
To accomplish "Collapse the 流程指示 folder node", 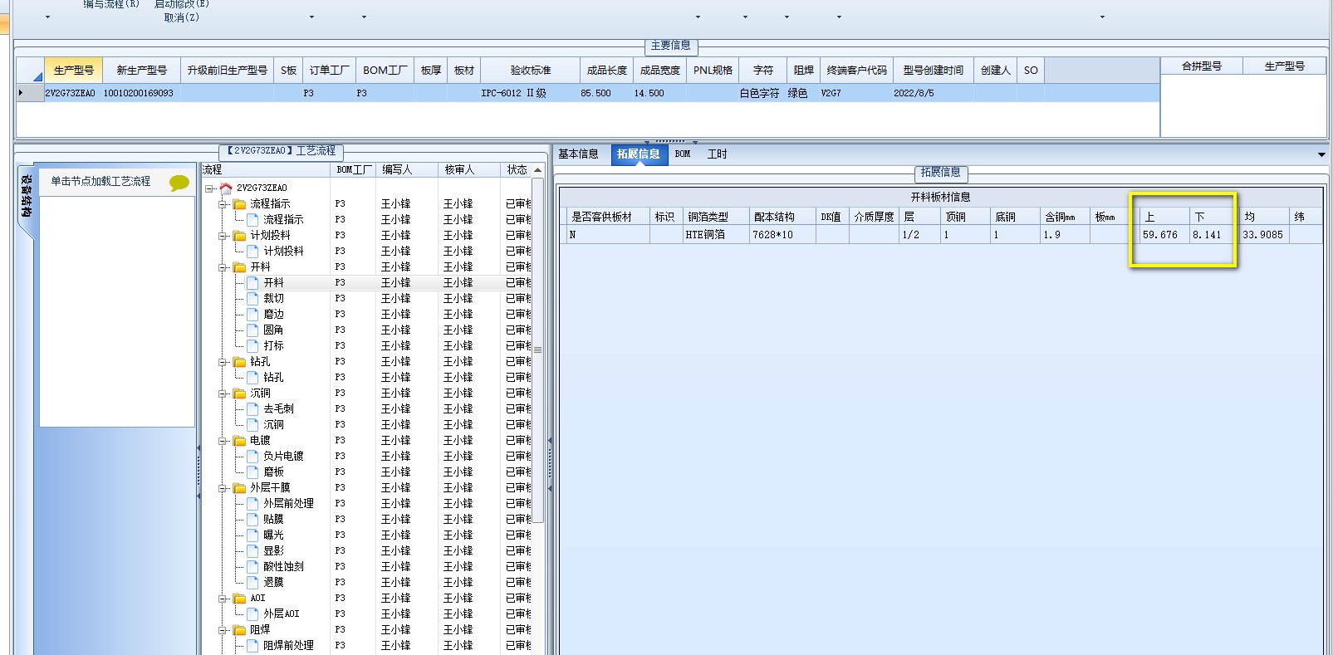I will [223, 204].
